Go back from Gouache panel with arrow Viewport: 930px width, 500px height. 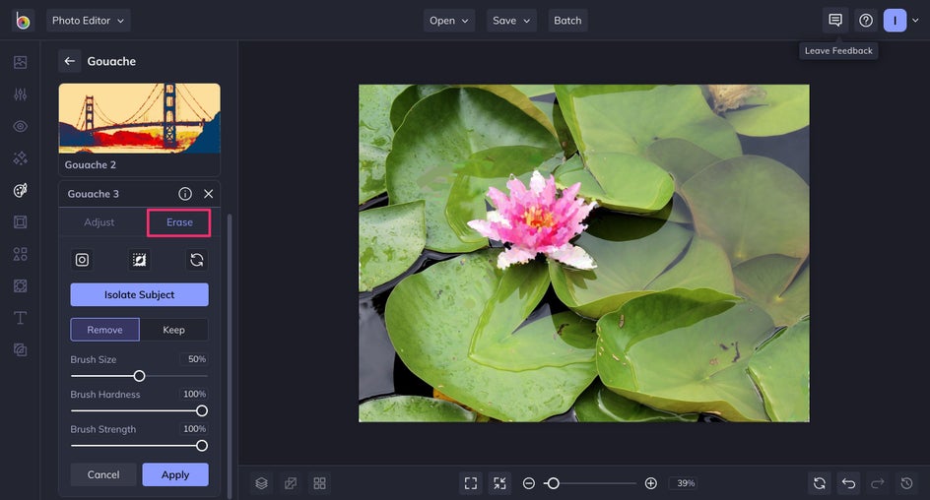[x=69, y=61]
